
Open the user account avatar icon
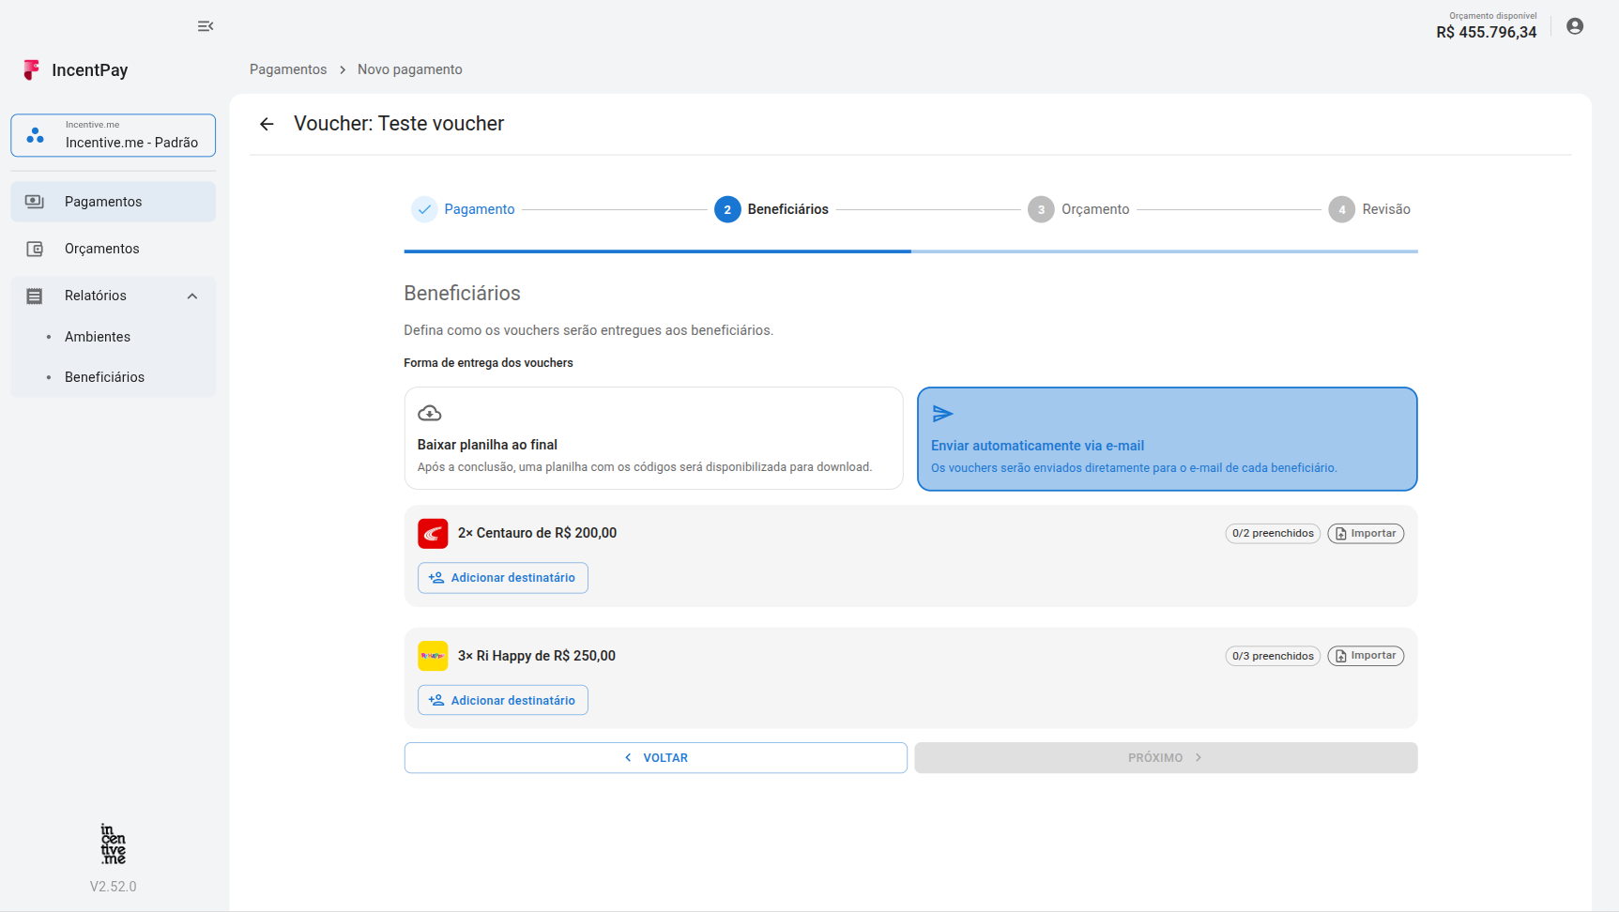pos(1575,26)
